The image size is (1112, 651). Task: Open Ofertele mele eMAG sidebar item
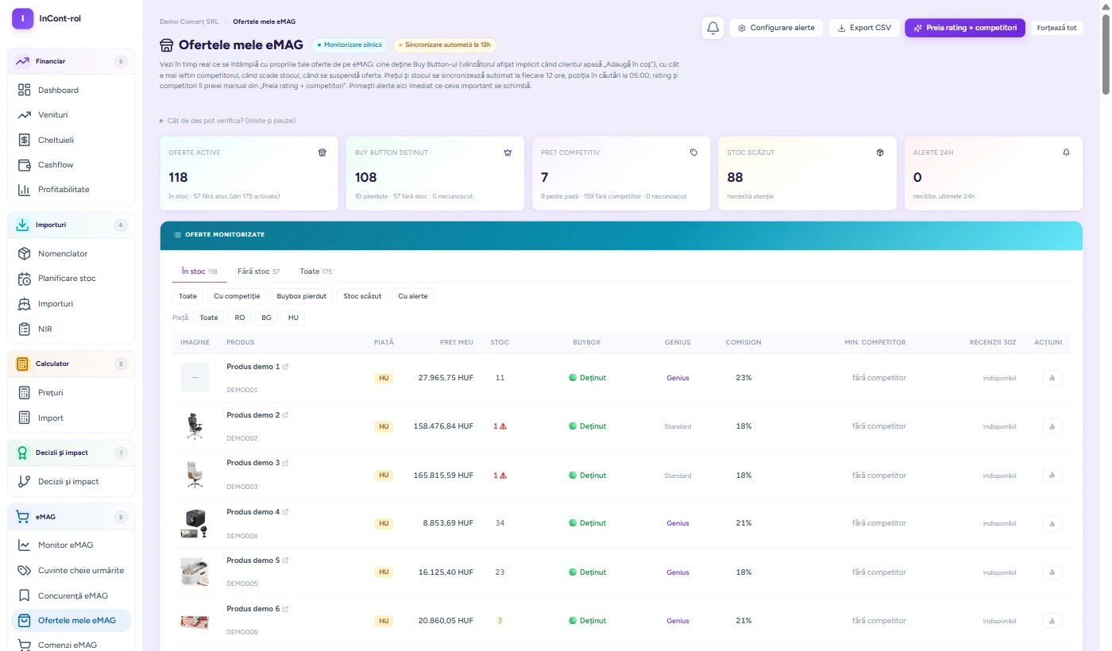tap(71, 620)
